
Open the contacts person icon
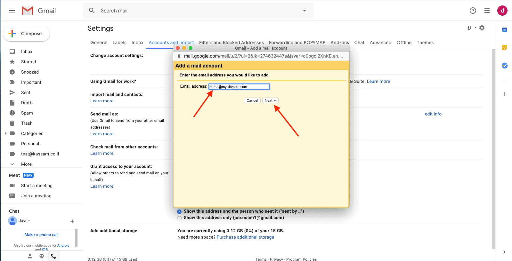[30, 256]
